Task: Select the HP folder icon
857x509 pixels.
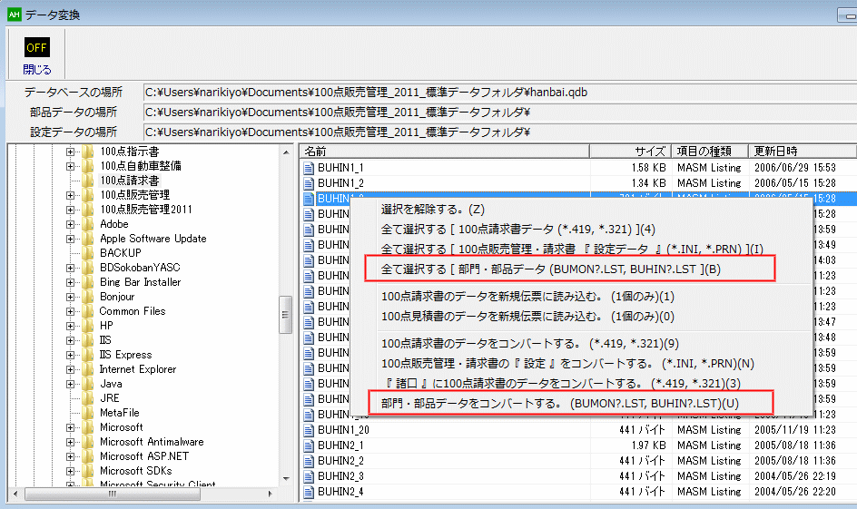Action: point(87,326)
